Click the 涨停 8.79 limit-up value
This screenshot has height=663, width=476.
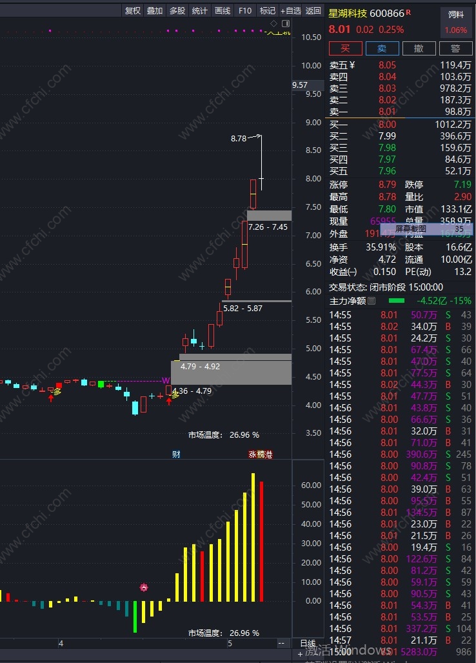387,185
